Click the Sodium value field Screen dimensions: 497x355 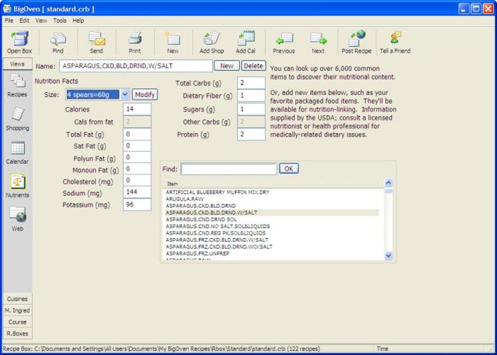(x=137, y=192)
